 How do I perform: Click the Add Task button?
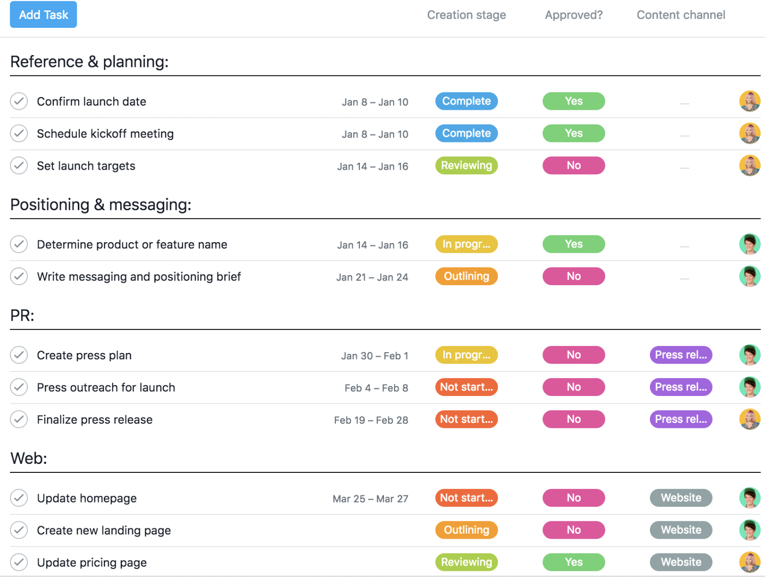tap(43, 15)
